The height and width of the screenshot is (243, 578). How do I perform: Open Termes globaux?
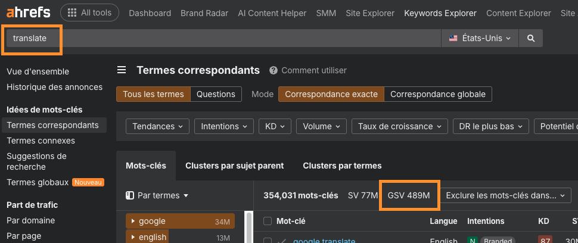coord(38,182)
